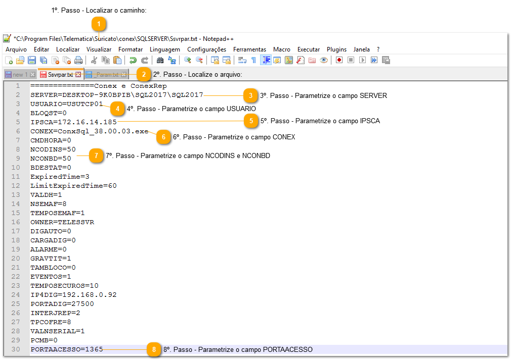Click the Playback macro icon
Viewport: 512px width, 362px height.
point(362,60)
